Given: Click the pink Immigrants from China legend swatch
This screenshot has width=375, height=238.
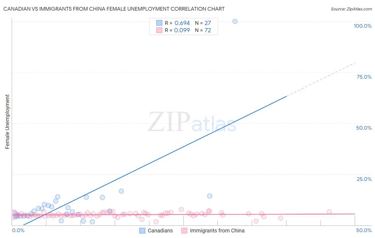Looking at the screenshot, I should (x=184, y=231).
